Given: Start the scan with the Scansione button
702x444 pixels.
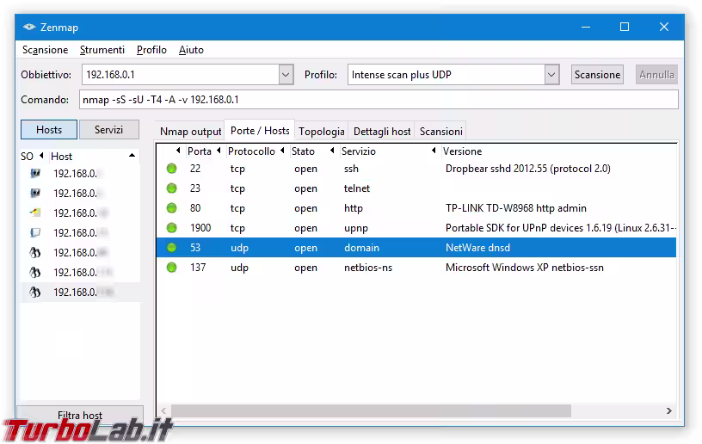Looking at the screenshot, I should click(x=597, y=75).
